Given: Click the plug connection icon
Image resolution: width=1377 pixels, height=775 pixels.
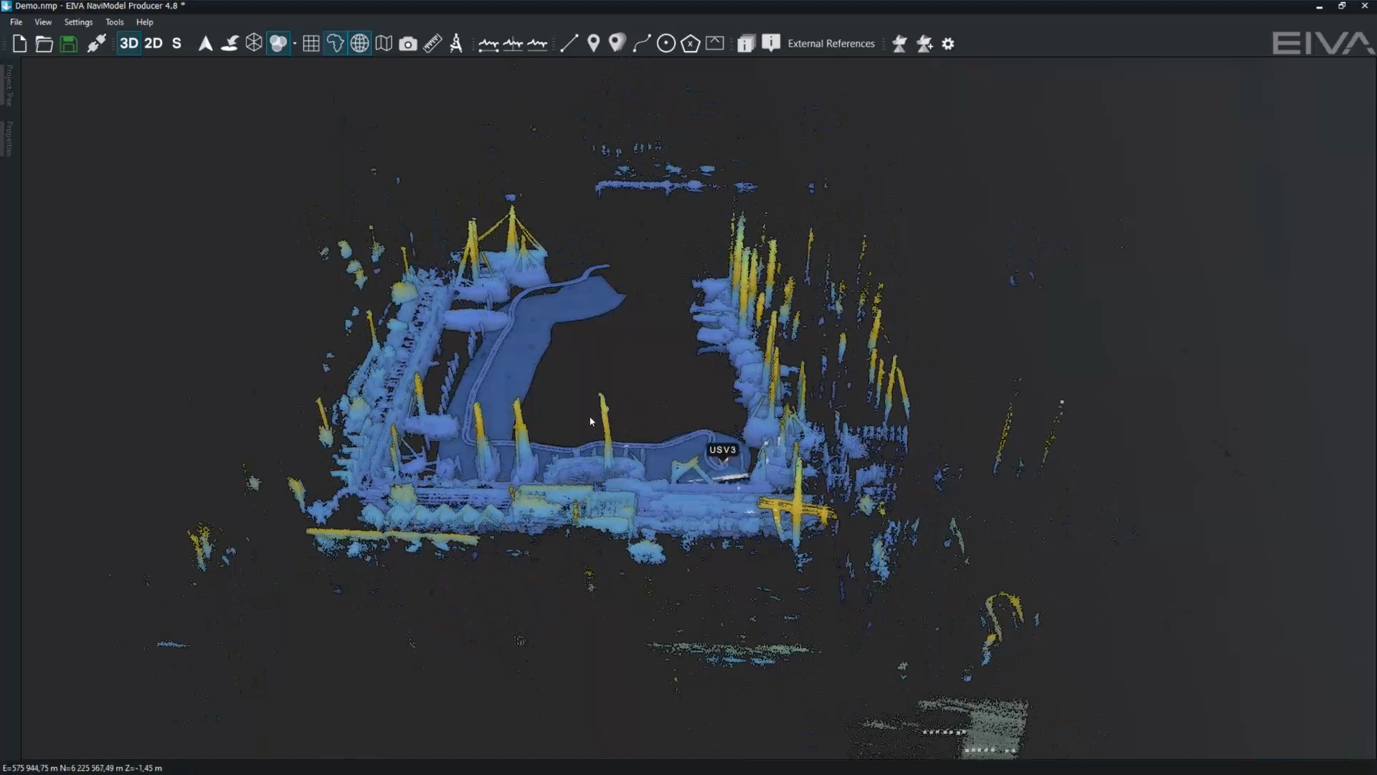Looking at the screenshot, I should click(96, 44).
